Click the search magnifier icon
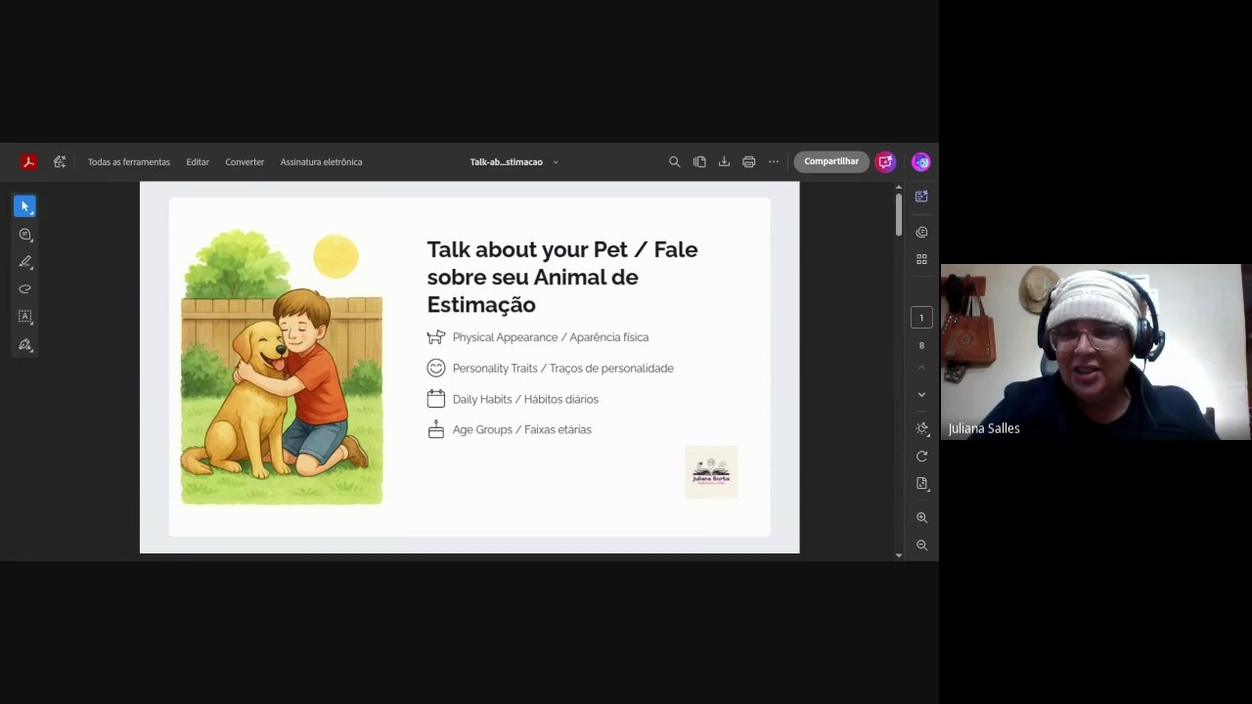This screenshot has width=1252, height=704. 674,162
